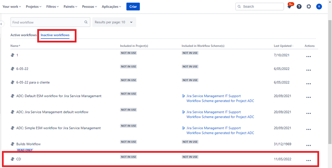Image resolution: width=332 pixels, height=168 pixels.
Task: Open the Your work dropdown menu
Action: (x=12, y=7)
